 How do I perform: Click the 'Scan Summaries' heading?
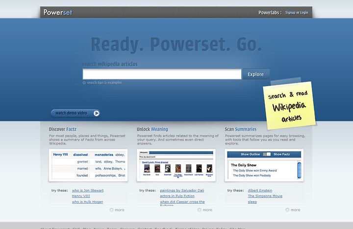click(x=241, y=129)
